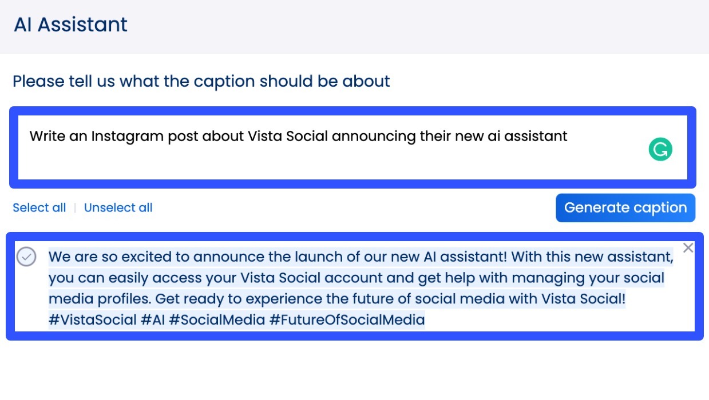Toggle the generated caption's checkmark circle
This screenshot has width=709, height=400.
coord(26,257)
